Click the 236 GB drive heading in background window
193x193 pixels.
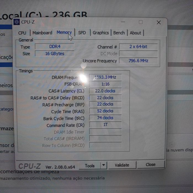click(70, 15)
